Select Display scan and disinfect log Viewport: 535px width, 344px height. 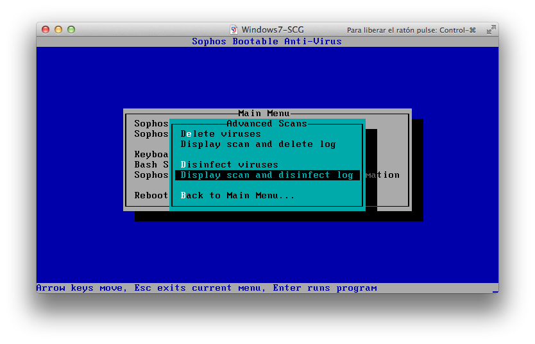tap(267, 175)
